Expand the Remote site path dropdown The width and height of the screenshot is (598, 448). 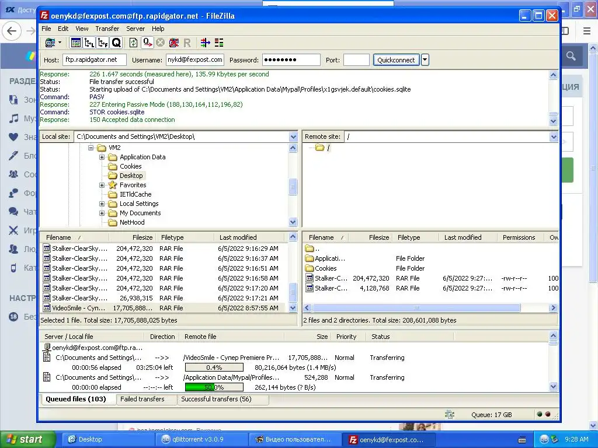[x=554, y=136]
